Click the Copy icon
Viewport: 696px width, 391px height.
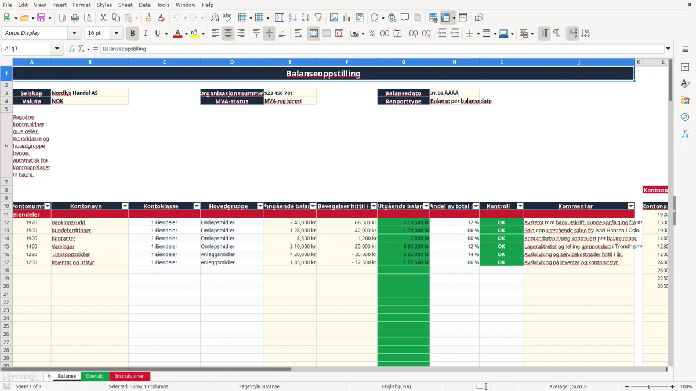click(115, 18)
